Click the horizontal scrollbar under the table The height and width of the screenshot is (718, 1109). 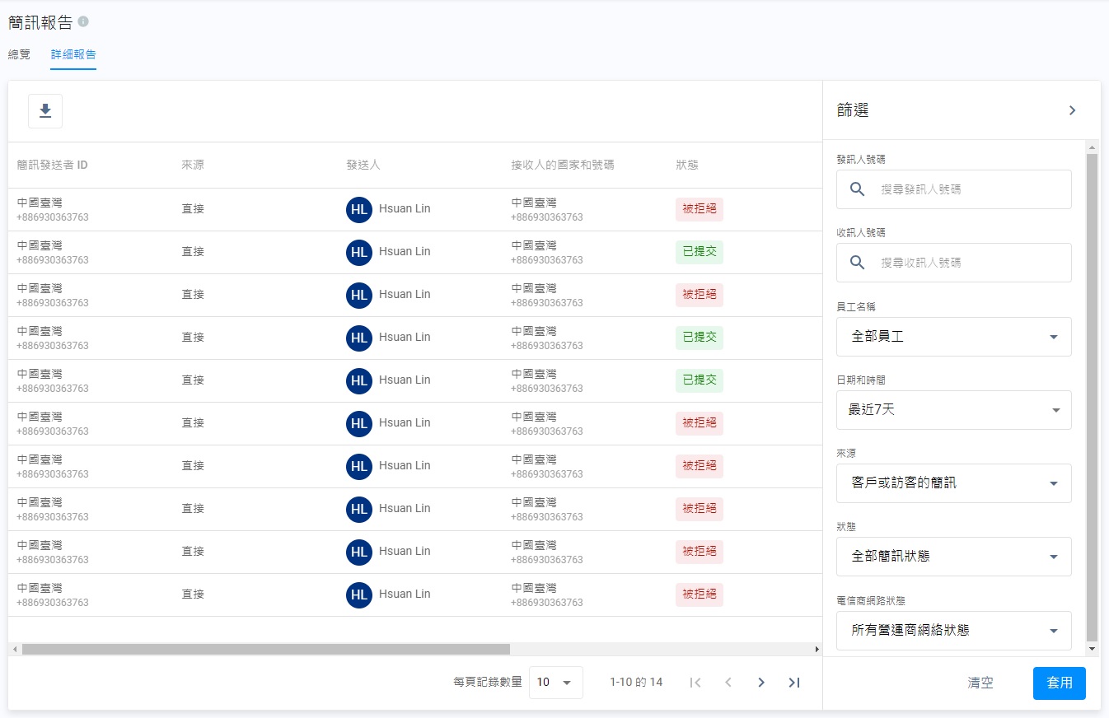click(265, 650)
